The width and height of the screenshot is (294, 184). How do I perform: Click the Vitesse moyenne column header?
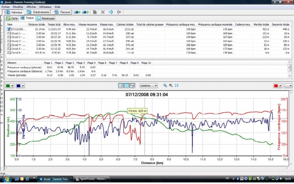click(88, 25)
